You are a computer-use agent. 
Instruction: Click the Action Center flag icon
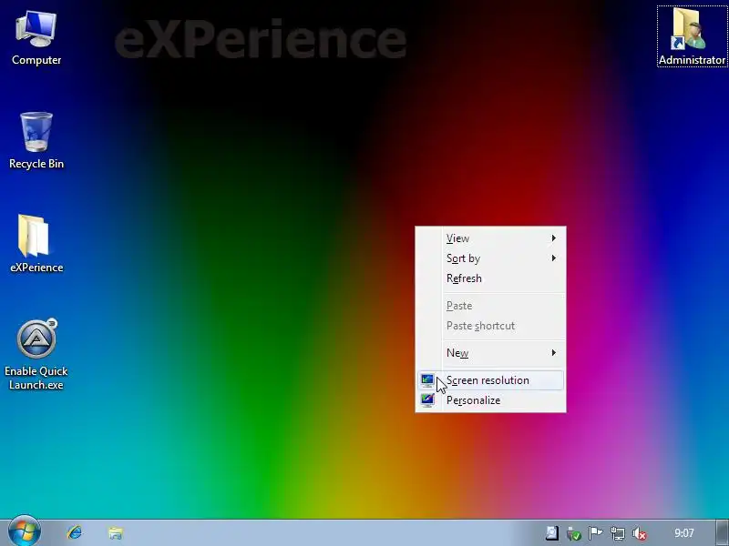pos(596,533)
